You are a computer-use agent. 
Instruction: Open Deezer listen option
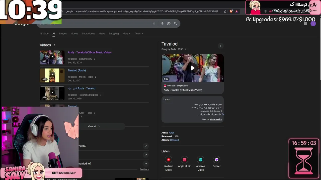[217, 162]
